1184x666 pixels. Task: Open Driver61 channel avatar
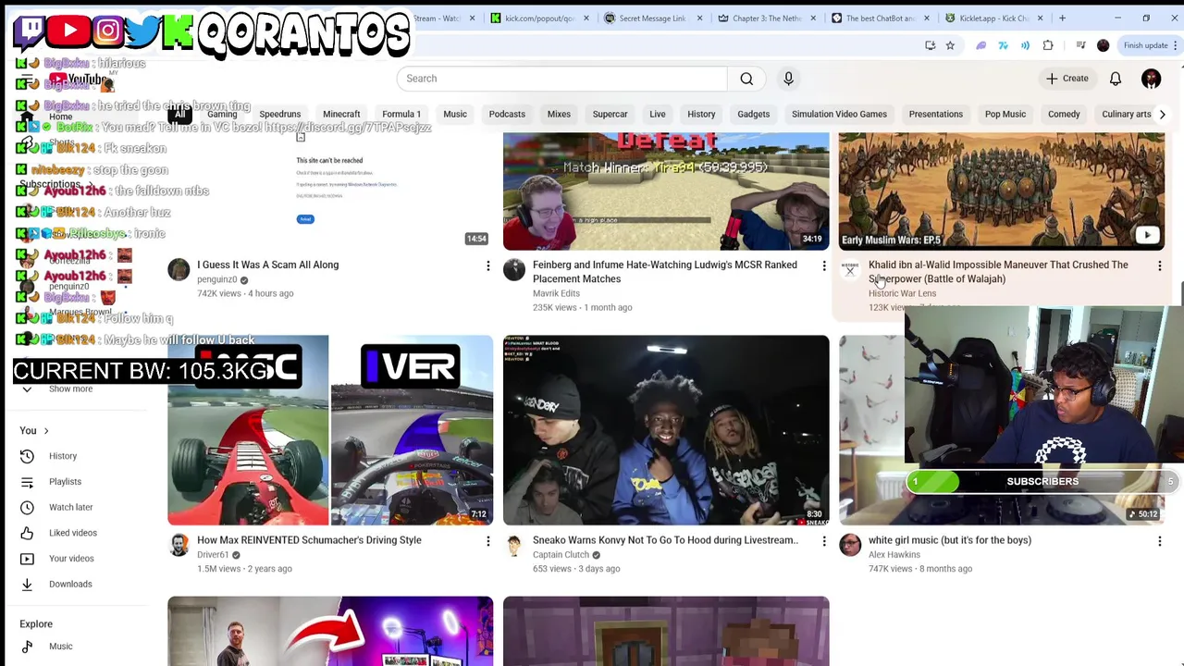click(179, 545)
